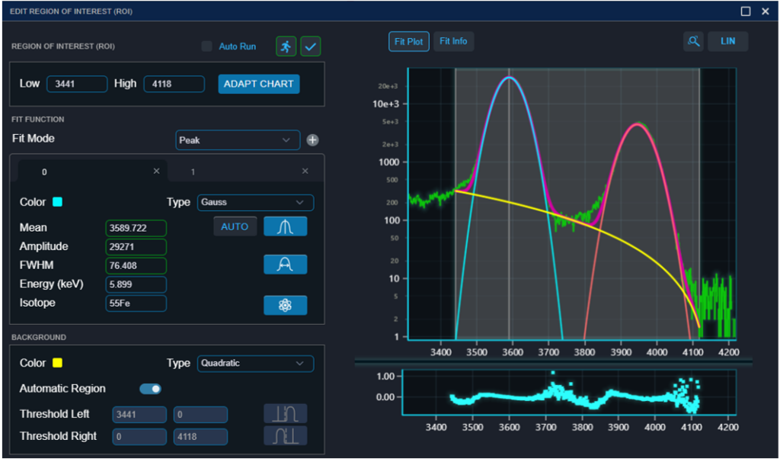The width and height of the screenshot is (780, 459).
Task: Click the running man run-fit icon
Action: pos(286,47)
